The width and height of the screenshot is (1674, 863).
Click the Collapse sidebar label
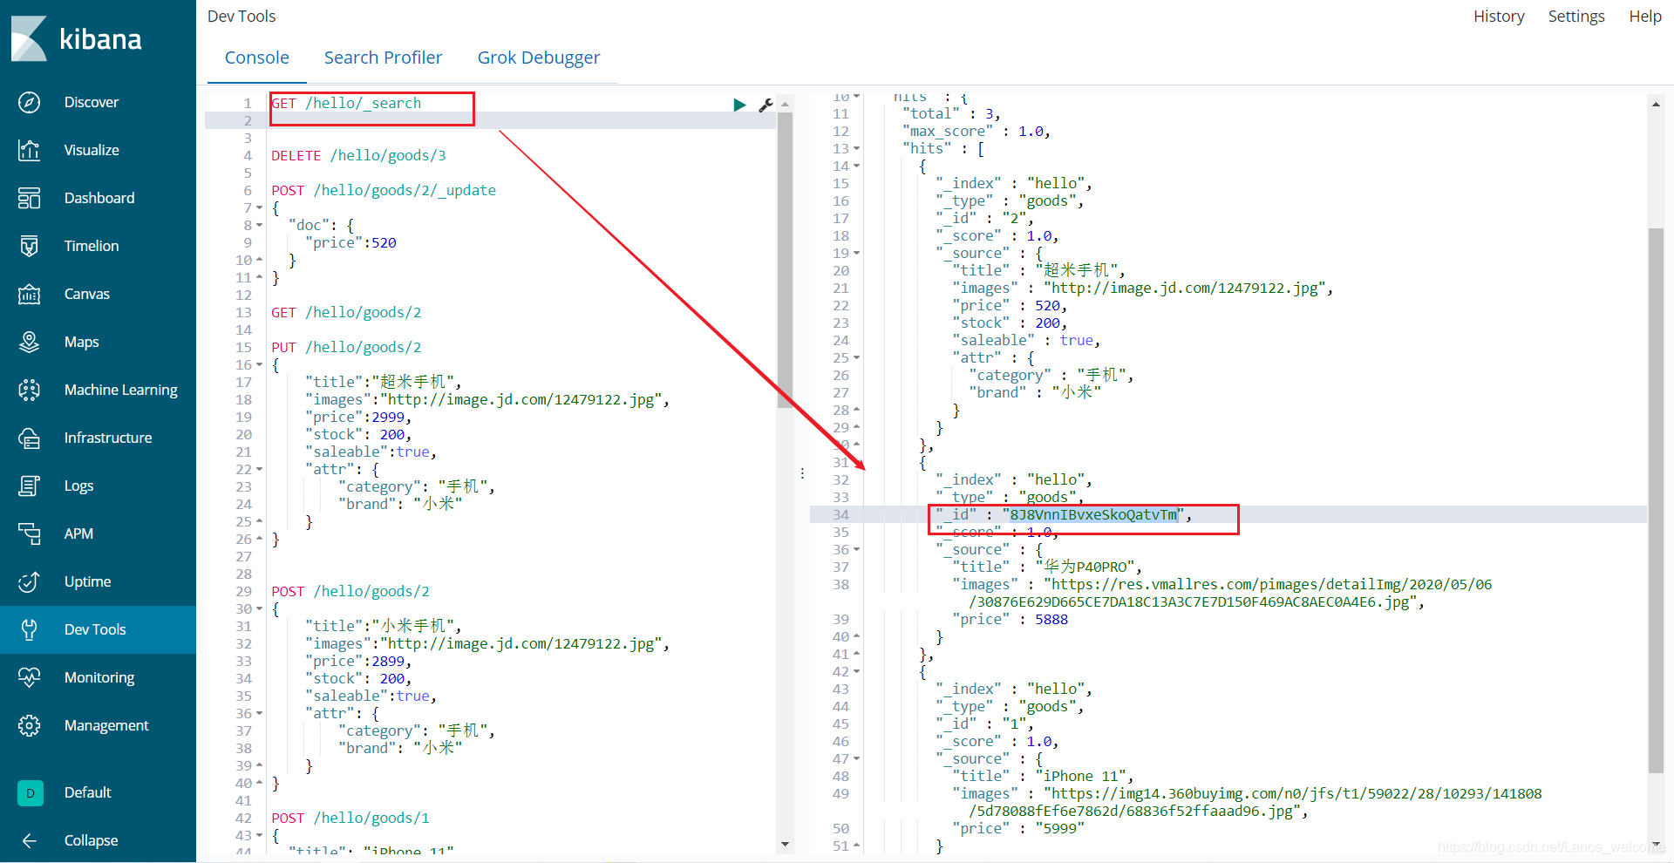pyautogui.click(x=91, y=840)
